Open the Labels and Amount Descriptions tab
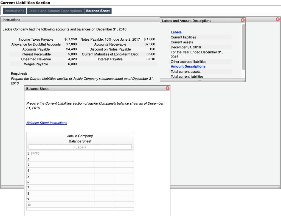The width and height of the screenshot is (281, 216). point(55,11)
